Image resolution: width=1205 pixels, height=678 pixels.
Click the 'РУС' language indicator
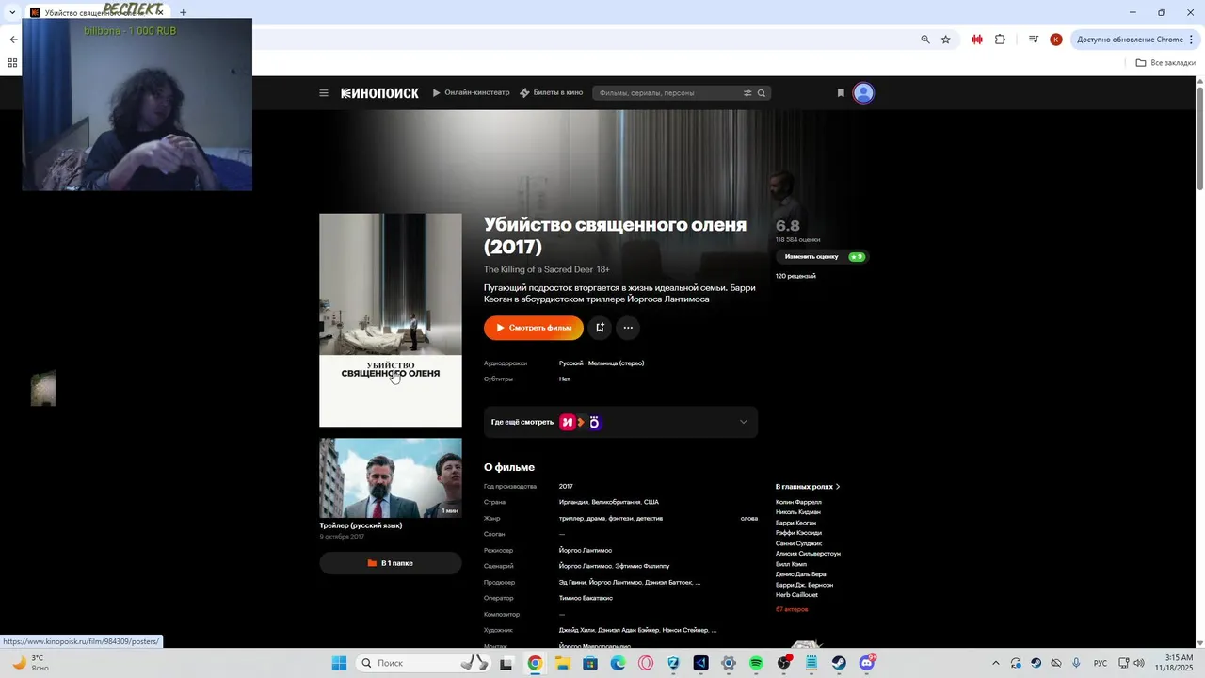1101,663
